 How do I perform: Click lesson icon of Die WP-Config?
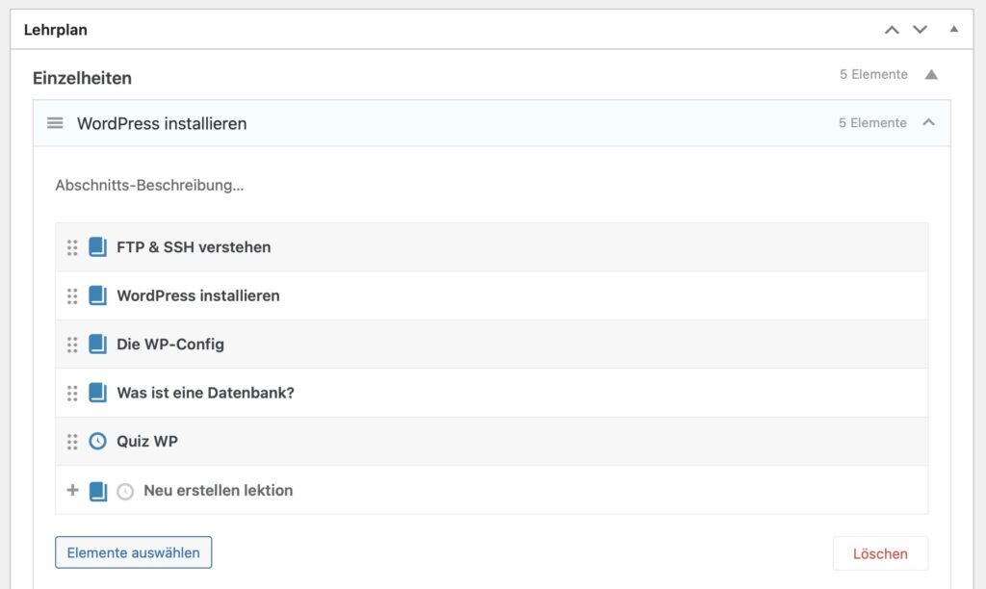click(x=97, y=344)
